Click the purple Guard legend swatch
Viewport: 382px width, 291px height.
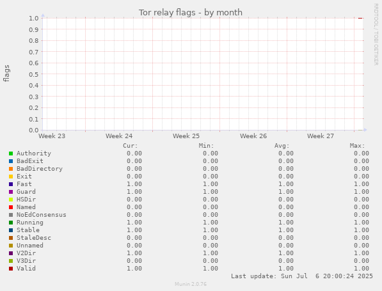(x=11, y=192)
